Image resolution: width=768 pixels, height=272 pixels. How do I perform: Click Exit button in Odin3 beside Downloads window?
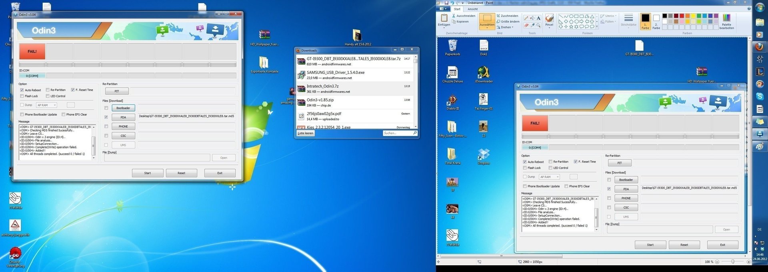pyautogui.click(x=220, y=173)
